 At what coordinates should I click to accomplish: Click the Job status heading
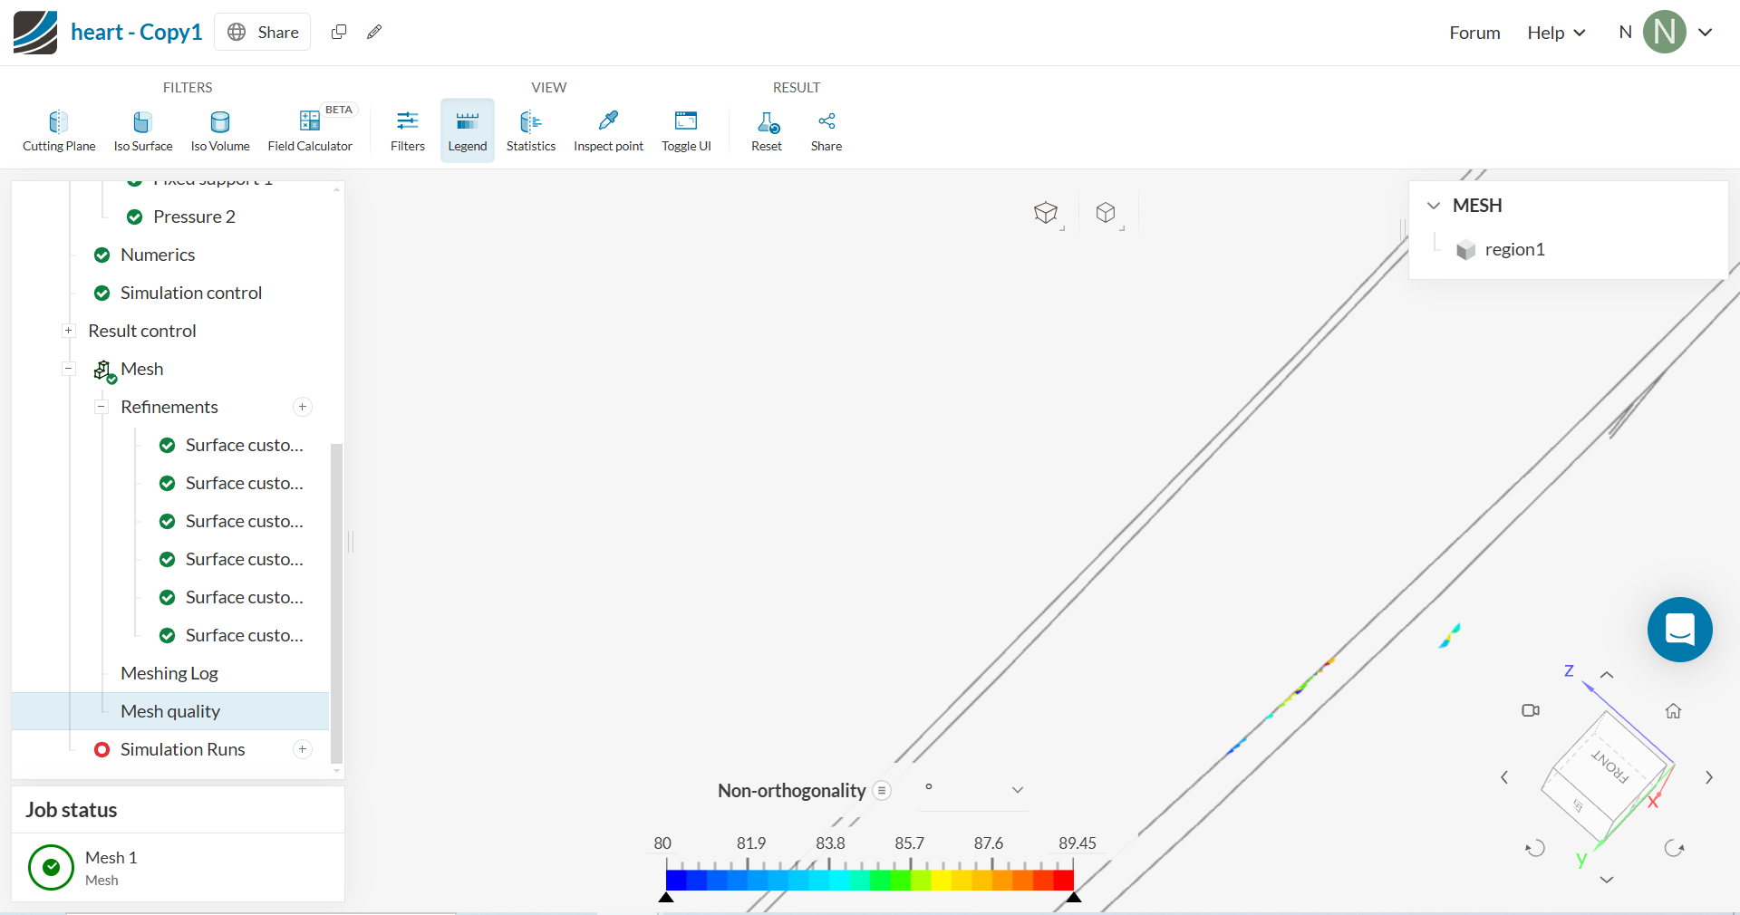coord(71,810)
